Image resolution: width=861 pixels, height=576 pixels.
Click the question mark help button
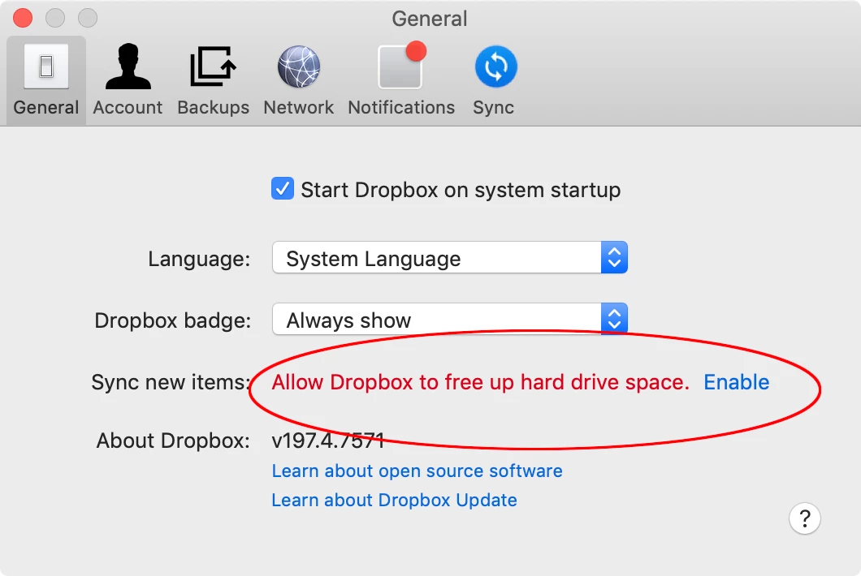point(804,518)
